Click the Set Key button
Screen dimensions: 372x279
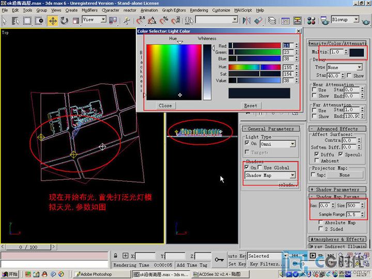click(x=237, y=264)
